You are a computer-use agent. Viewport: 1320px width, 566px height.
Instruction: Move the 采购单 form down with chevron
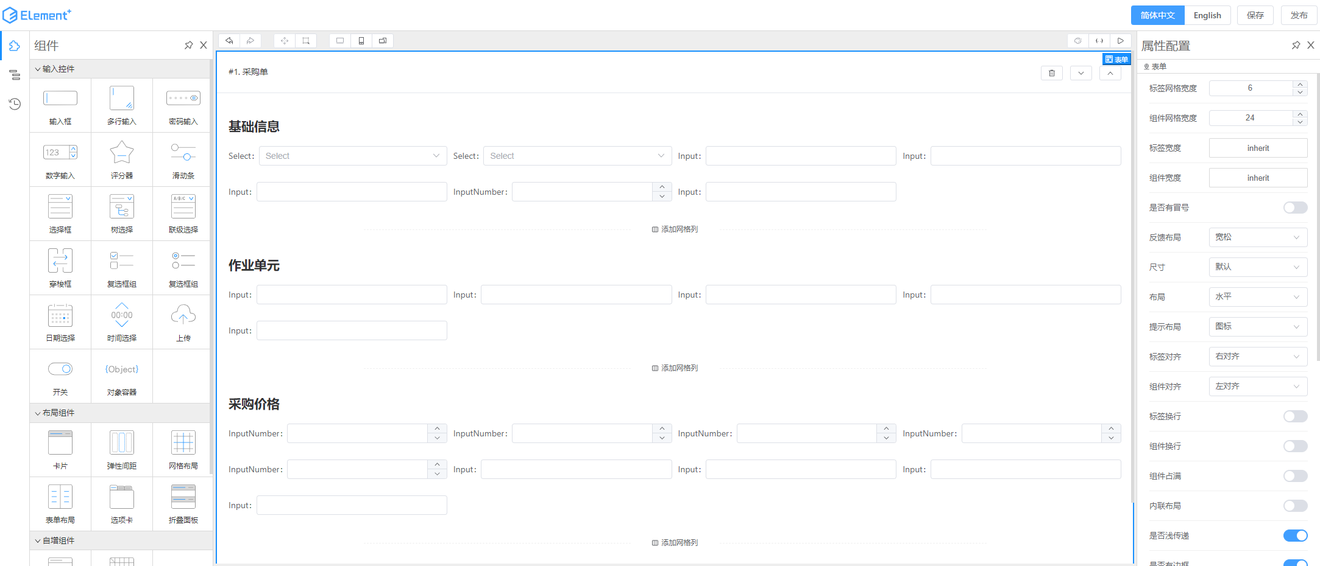1081,73
